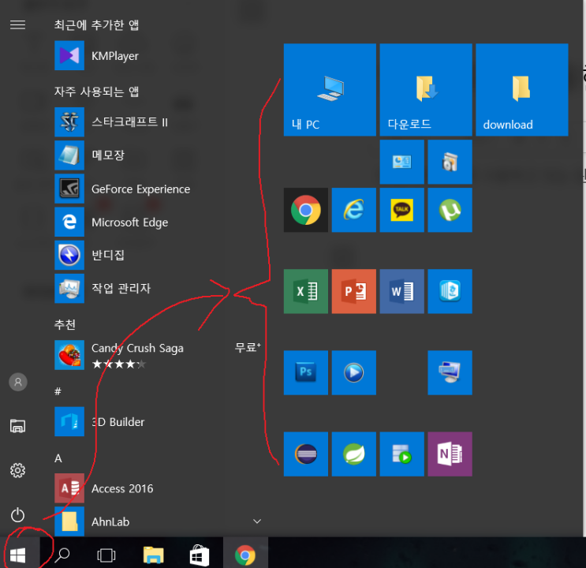The height and width of the screenshot is (568, 586).
Task: Open the media player play-button tile
Action: tap(354, 372)
